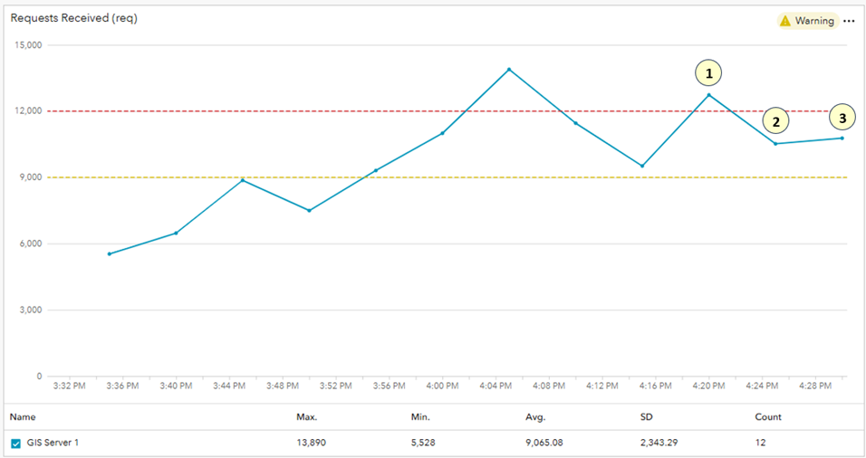Click the first data point near 3:35 PM
The height and width of the screenshot is (458, 866).
(x=110, y=253)
